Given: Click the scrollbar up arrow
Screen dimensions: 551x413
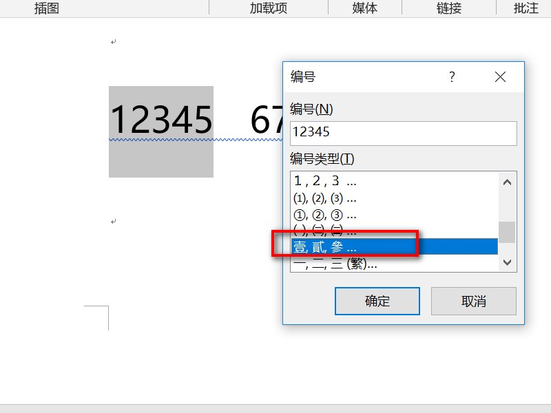Looking at the screenshot, I should [508, 181].
